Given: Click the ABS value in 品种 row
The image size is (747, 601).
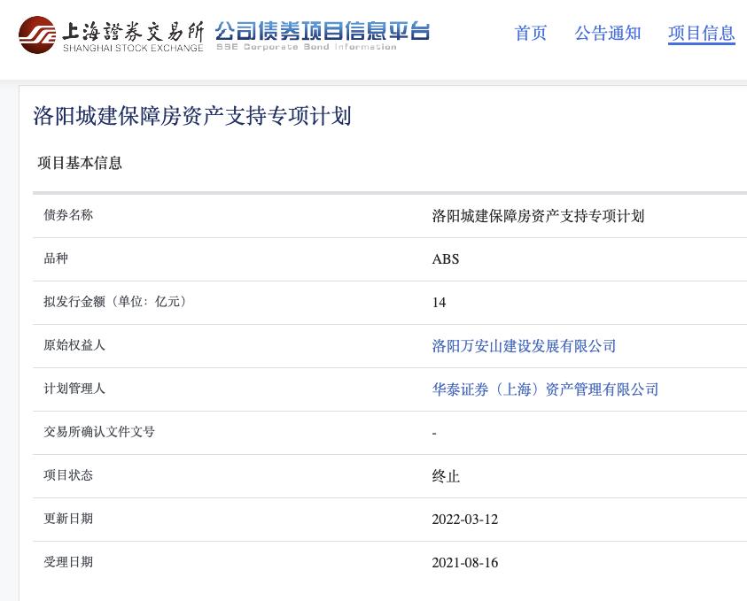Looking at the screenshot, I should [446, 259].
